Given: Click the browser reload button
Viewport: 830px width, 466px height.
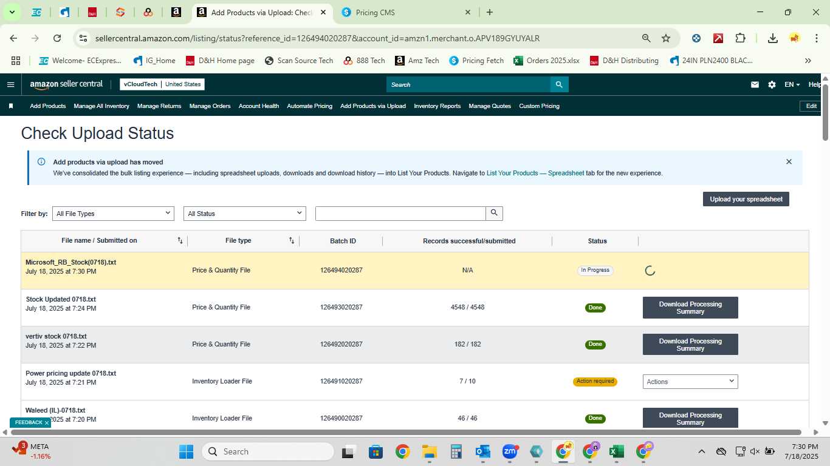Looking at the screenshot, I should click(x=57, y=38).
